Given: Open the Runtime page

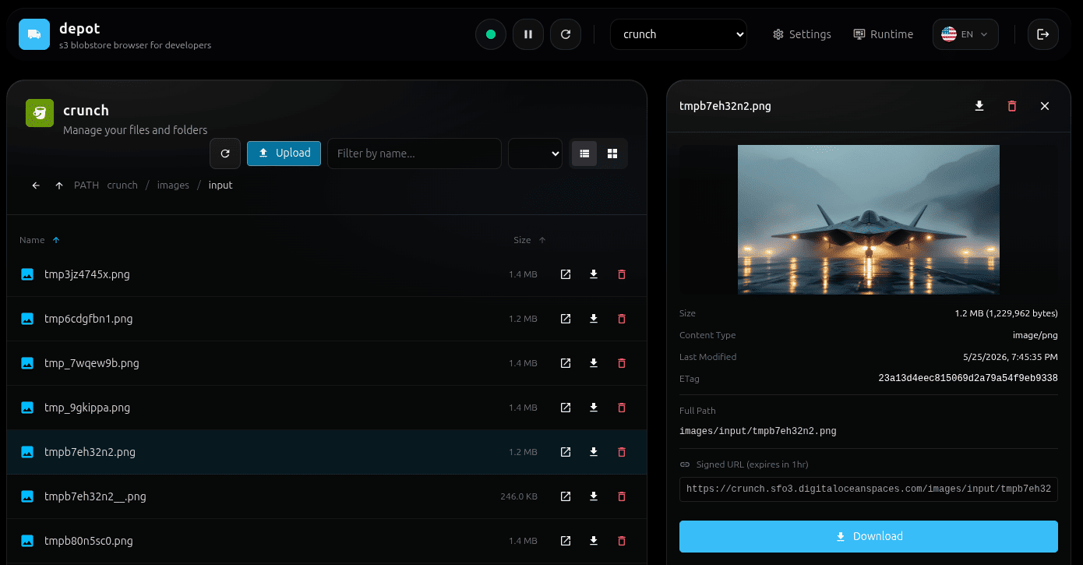Looking at the screenshot, I should [884, 34].
